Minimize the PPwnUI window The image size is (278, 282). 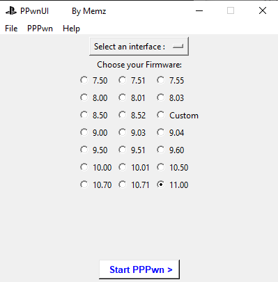[x=199, y=10]
